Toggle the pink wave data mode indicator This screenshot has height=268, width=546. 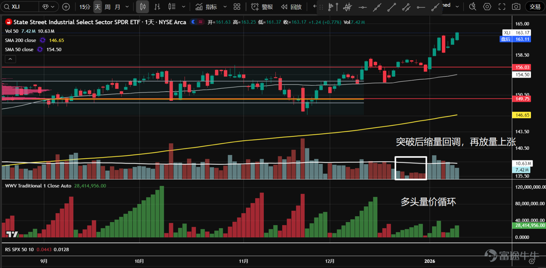click(200, 22)
